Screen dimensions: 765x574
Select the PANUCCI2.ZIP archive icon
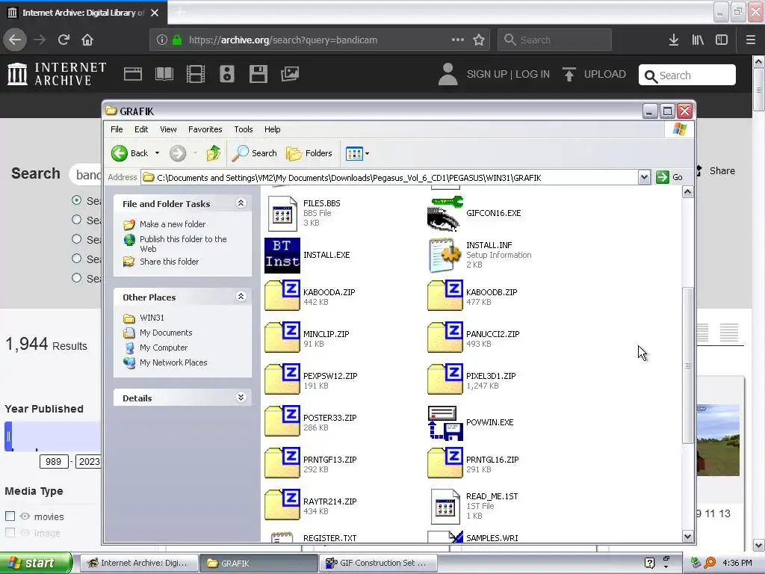[x=445, y=338]
